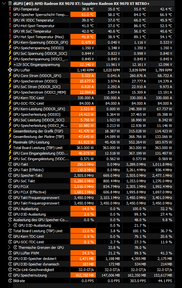Viewport: 182px width, 288px height.
Task: Collapse the dGPU AMD Radeon RX 9070 XT group
Action: pos(4,3)
